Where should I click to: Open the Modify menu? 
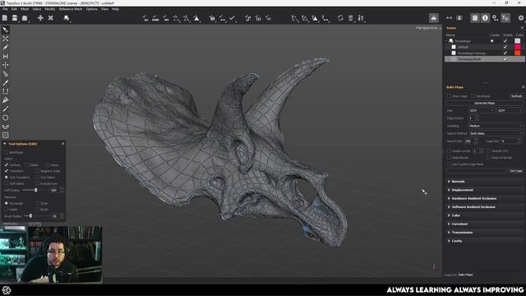coord(50,9)
